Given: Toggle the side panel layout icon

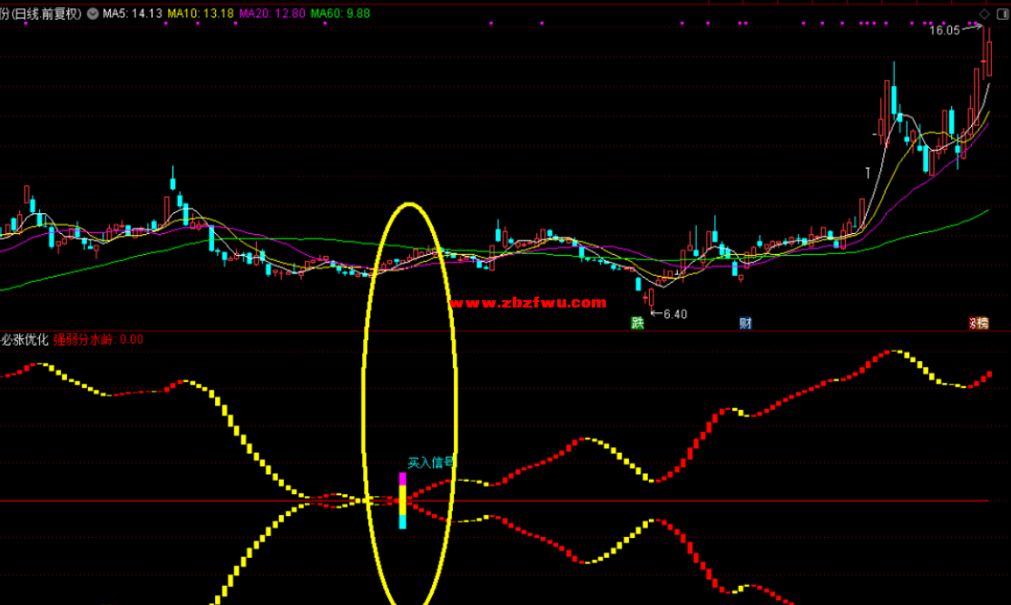Looking at the screenshot, I should 1003,15.
